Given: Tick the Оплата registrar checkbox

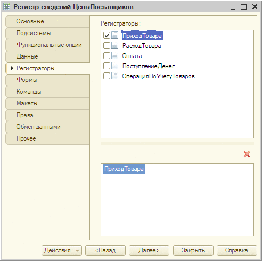Looking at the screenshot, I should pos(107,55).
